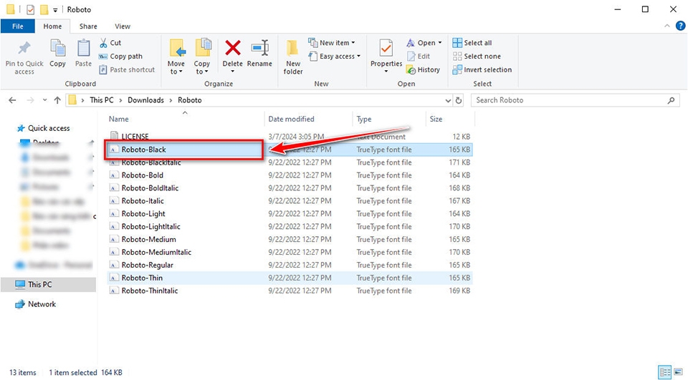The image size is (688, 380).
Task: Open the File tab
Action: [17, 26]
